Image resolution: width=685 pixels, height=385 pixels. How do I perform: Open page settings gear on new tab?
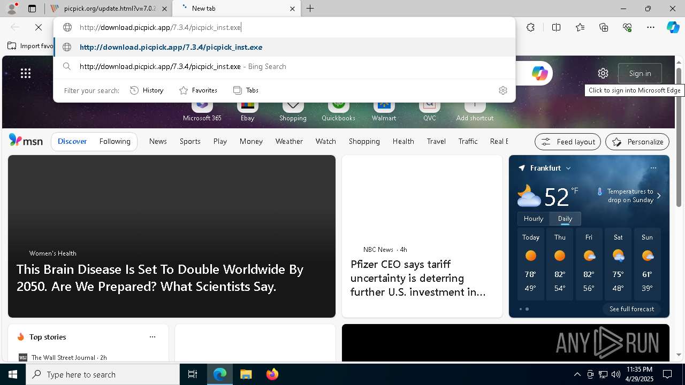pos(603,73)
